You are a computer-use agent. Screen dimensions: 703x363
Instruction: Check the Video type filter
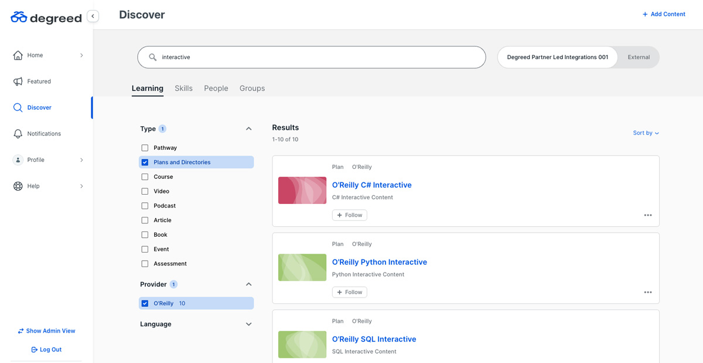pyautogui.click(x=145, y=191)
